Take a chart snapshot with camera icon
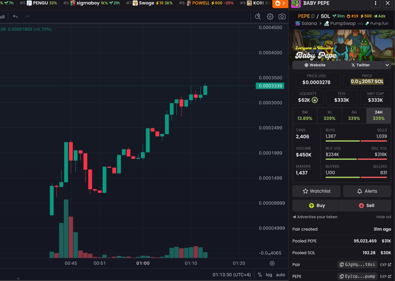 pos(282,17)
